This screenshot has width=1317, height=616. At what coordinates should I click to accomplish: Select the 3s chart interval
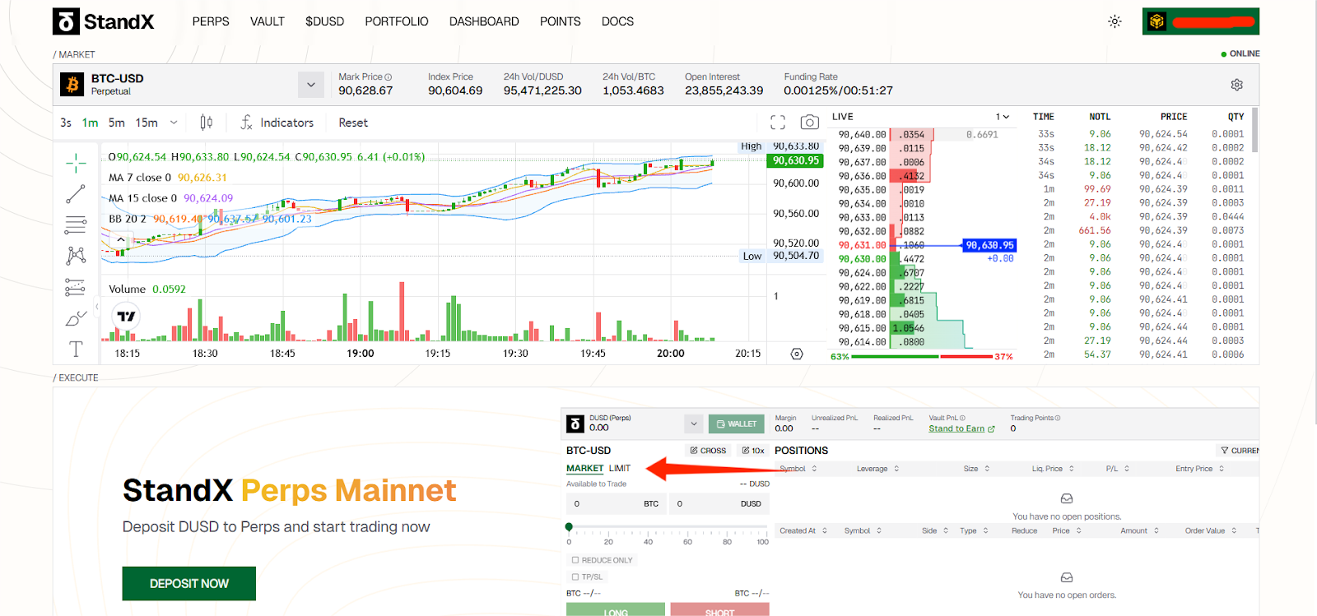tap(66, 123)
